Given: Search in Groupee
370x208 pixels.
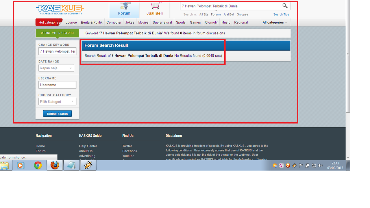Looking at the screenshot, I should 242,14.
